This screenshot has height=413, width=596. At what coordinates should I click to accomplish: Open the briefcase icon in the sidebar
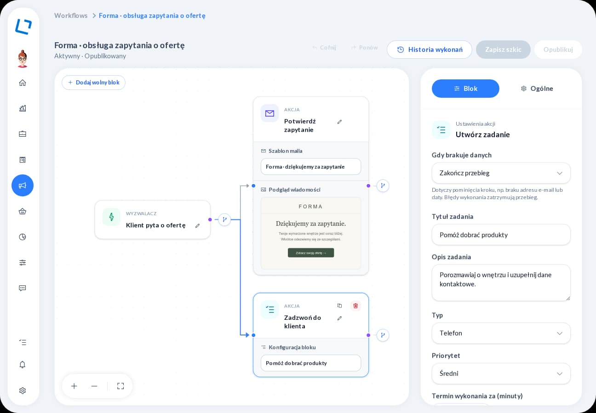click(x=23, y=134)
